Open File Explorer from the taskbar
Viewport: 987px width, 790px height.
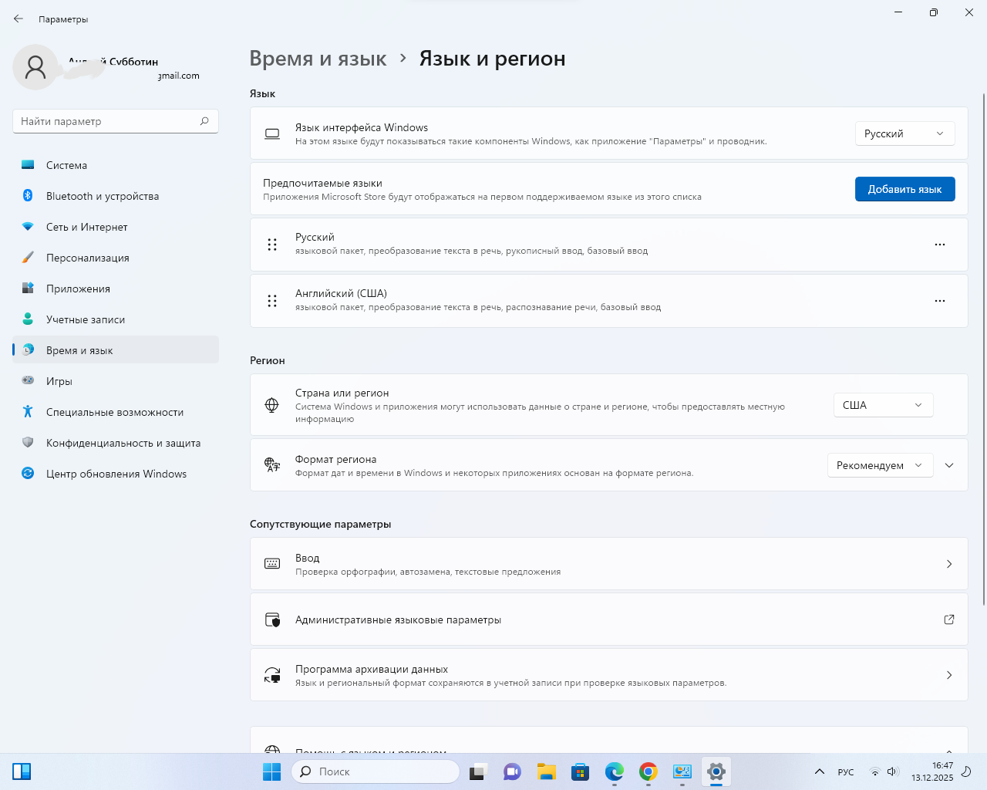pos(547,771)
